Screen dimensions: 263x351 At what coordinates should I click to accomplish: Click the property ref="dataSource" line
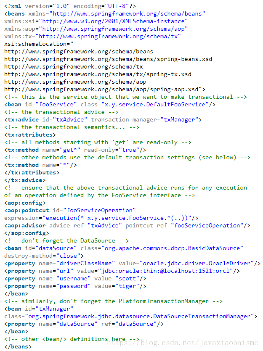pyautogui.click(x=84, y=324)
